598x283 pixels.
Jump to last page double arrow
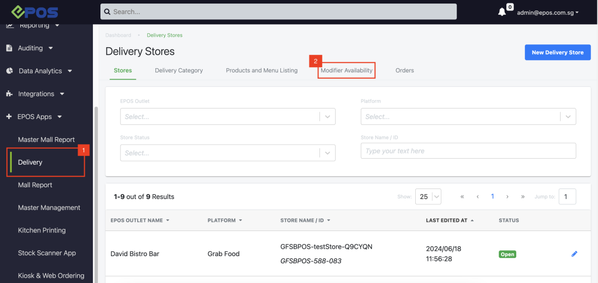coord(523,197)
